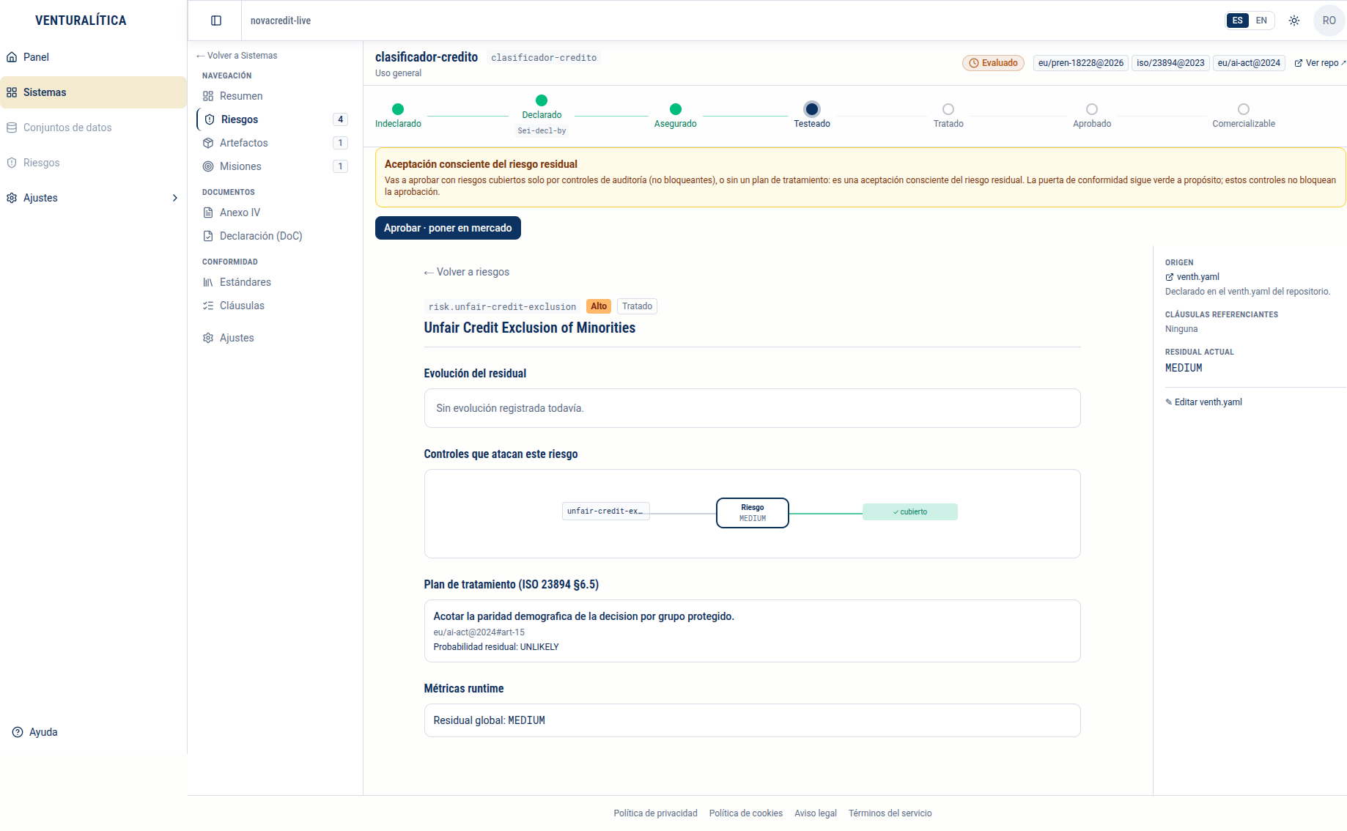Click the Artefactos cube icon

coord(208,143)
